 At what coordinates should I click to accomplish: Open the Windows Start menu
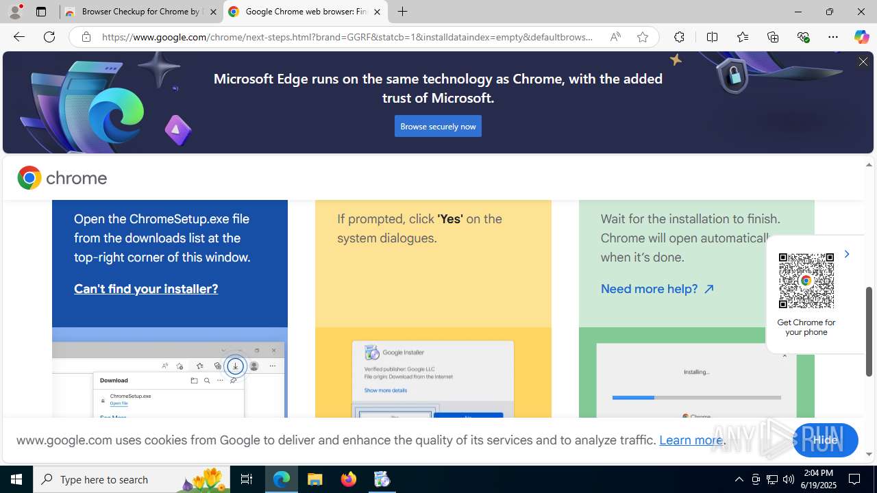click(x=16, y=479)
